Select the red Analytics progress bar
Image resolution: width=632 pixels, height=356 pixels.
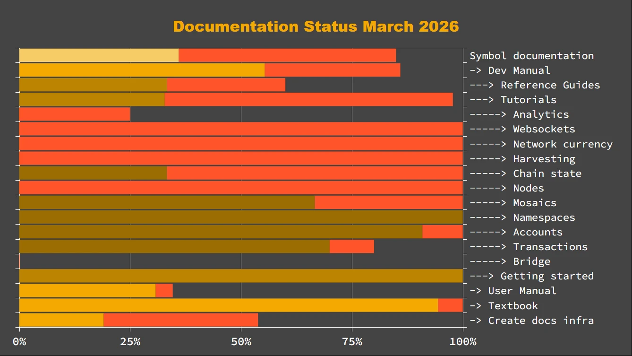click(75, 114)
